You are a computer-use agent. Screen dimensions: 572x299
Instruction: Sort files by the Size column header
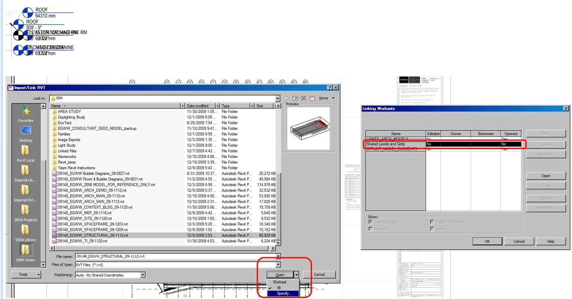(x=264, y=106)
